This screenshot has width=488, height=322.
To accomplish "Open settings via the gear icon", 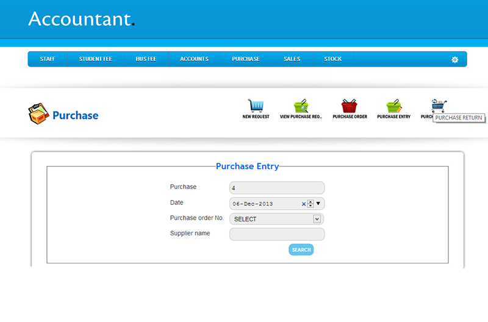I will pyautogui.click(x=454, y=60).
